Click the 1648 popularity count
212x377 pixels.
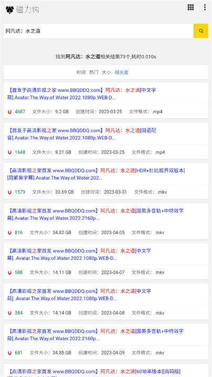coord(20,152)
